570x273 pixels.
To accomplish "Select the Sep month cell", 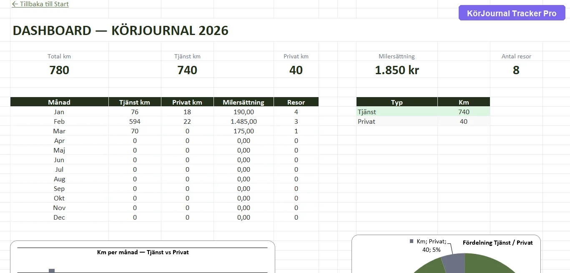I will [59, 188].
